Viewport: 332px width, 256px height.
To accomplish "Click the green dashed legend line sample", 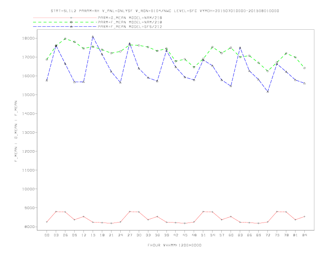I will coord(65,22).
